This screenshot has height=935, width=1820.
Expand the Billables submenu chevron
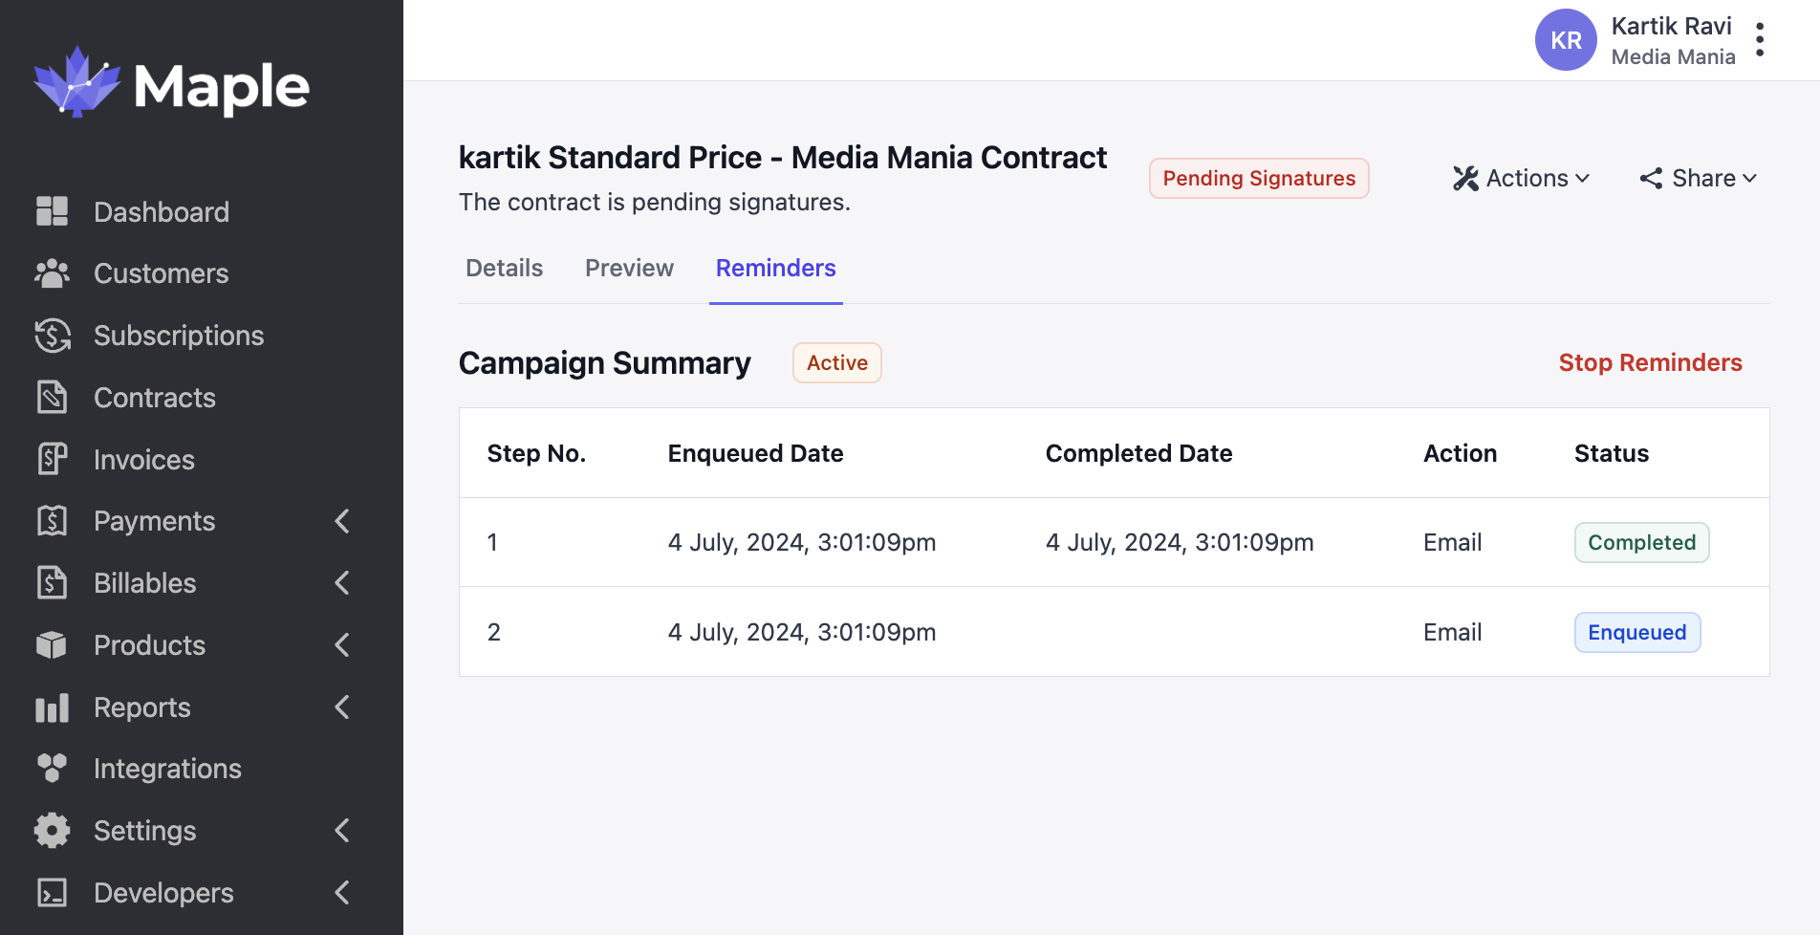[342, 583]
